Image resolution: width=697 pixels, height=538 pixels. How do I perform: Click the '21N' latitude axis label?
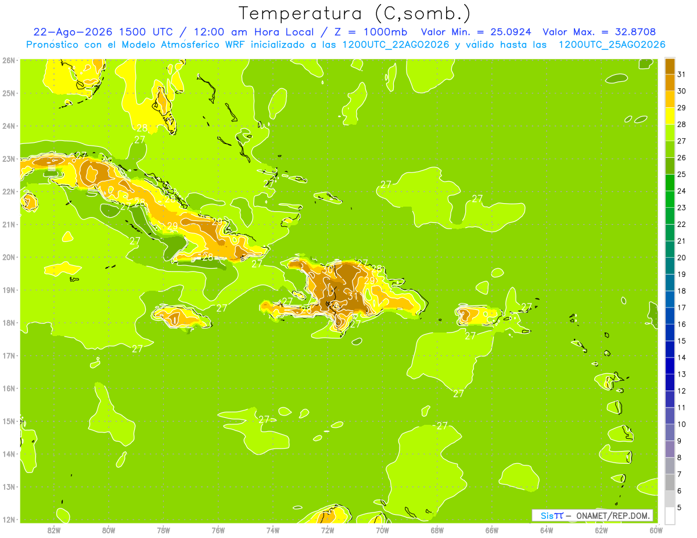tap(9, 224)
